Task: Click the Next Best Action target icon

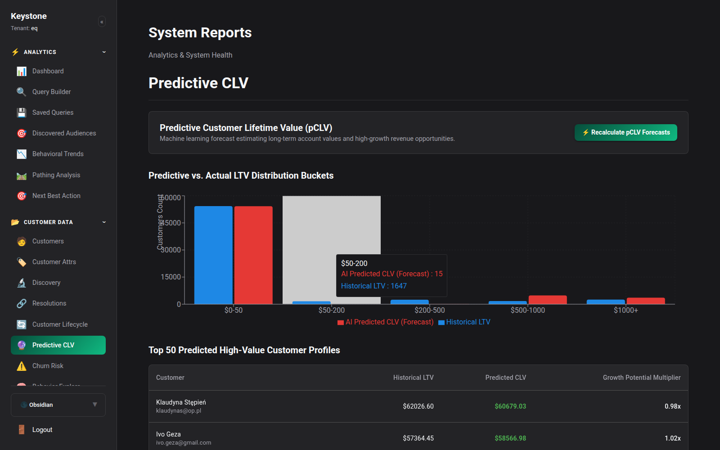Action: pos(22,196)
